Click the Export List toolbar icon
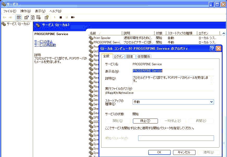Viewport: 227px width, 157px height. (x=39, y=17)
